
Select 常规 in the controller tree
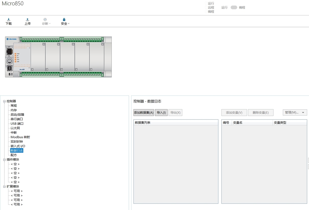click(14, 106)
